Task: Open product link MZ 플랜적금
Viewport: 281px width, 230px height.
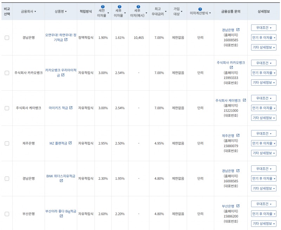Action: click(58, 143)
